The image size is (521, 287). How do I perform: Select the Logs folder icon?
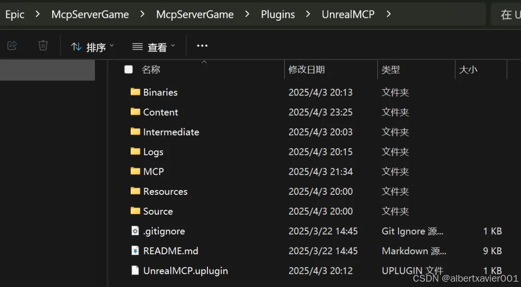click(135, 151)
